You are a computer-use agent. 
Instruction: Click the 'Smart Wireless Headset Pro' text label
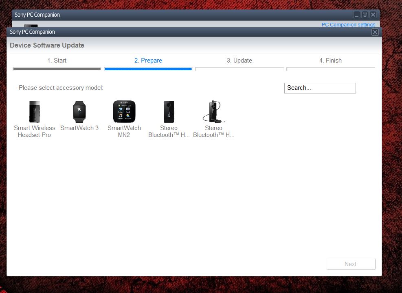click(x=35, y=131)
